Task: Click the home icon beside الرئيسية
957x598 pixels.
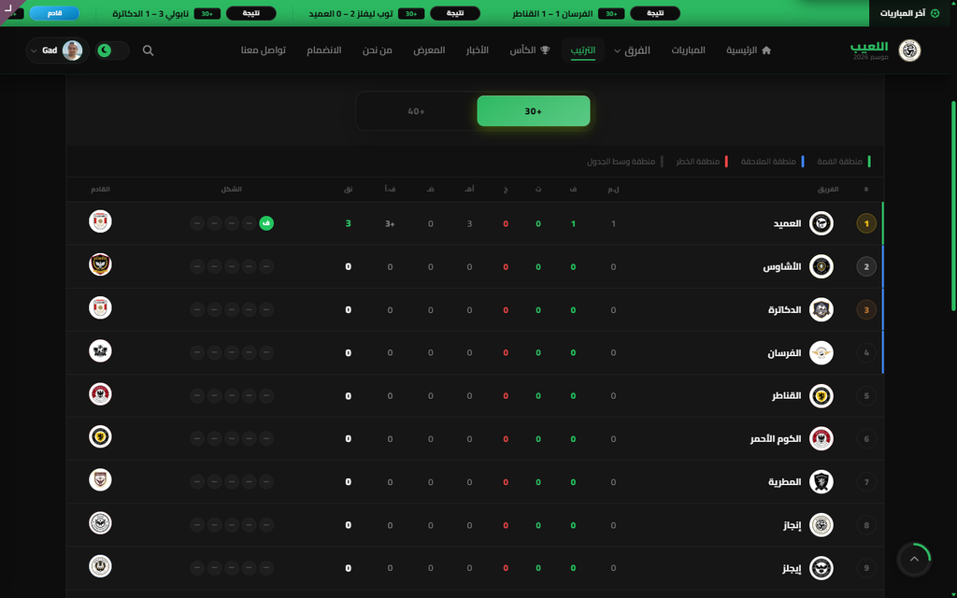Action: point(766,50)
